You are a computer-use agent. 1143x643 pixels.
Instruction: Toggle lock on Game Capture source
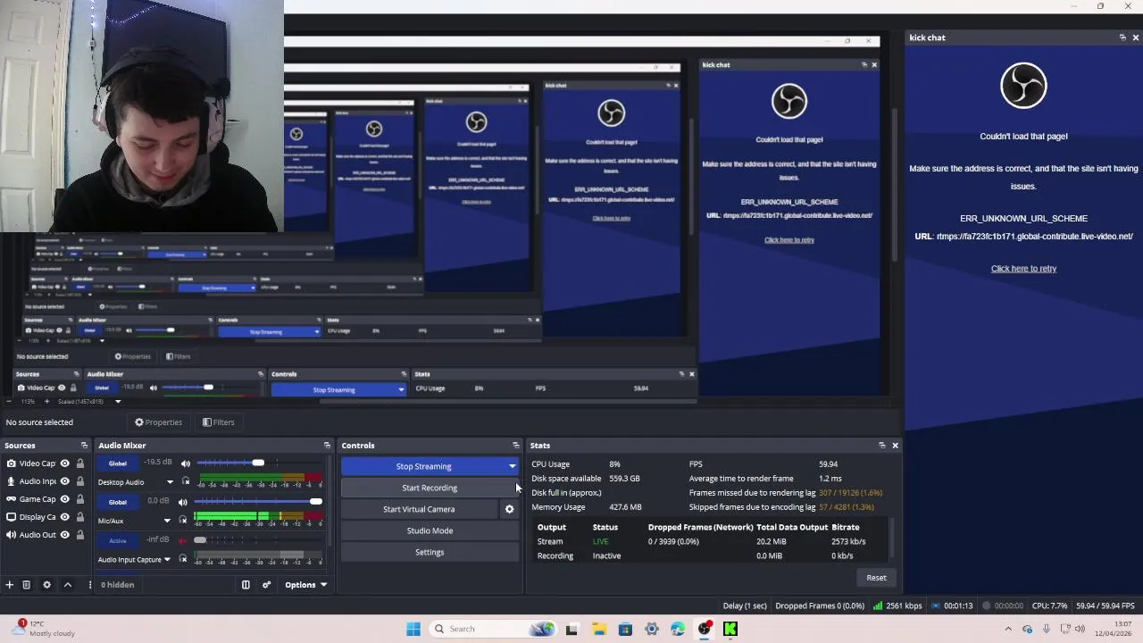(79, 499)
